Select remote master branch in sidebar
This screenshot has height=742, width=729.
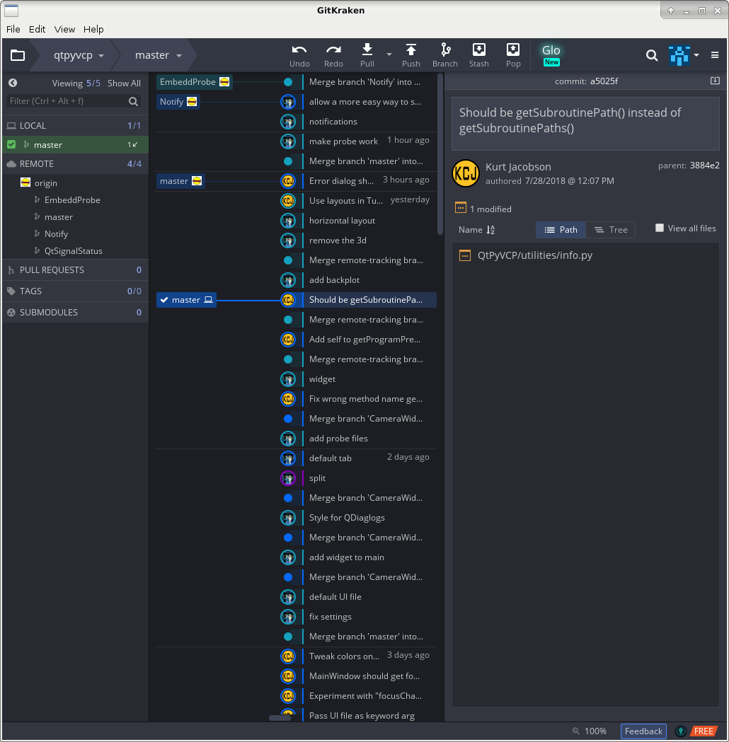(x=59, y=216)
